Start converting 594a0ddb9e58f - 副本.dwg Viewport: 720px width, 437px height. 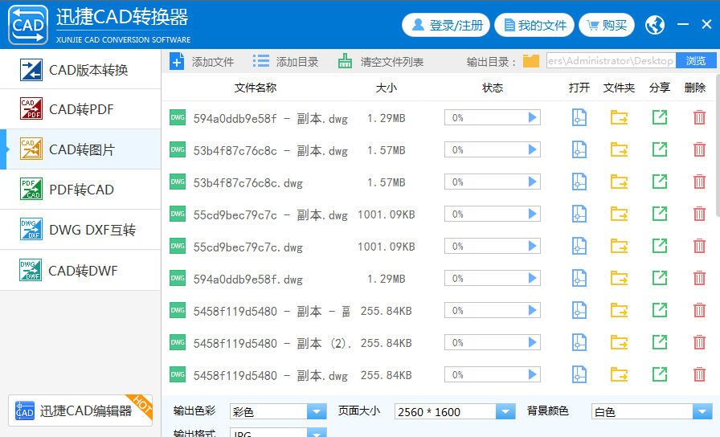click(532, 117)
